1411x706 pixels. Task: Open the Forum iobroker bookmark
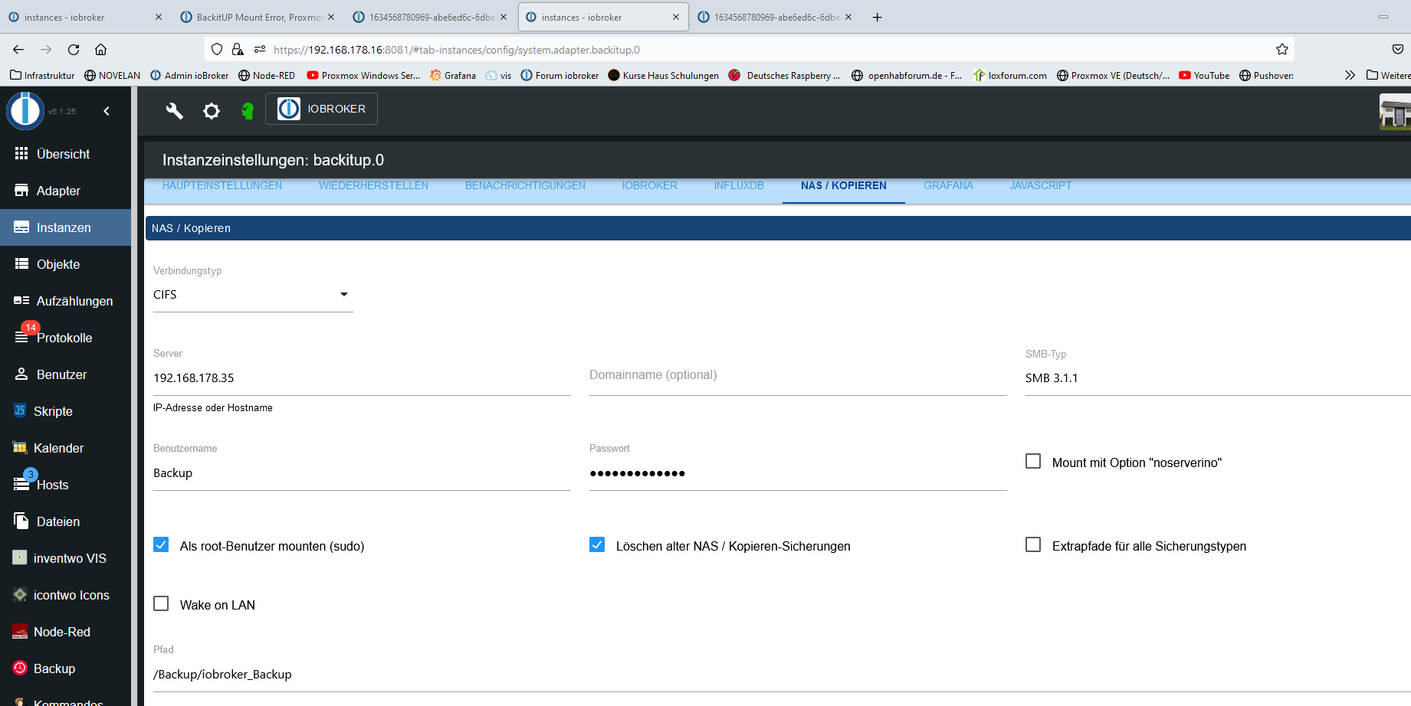click(560, 75)
